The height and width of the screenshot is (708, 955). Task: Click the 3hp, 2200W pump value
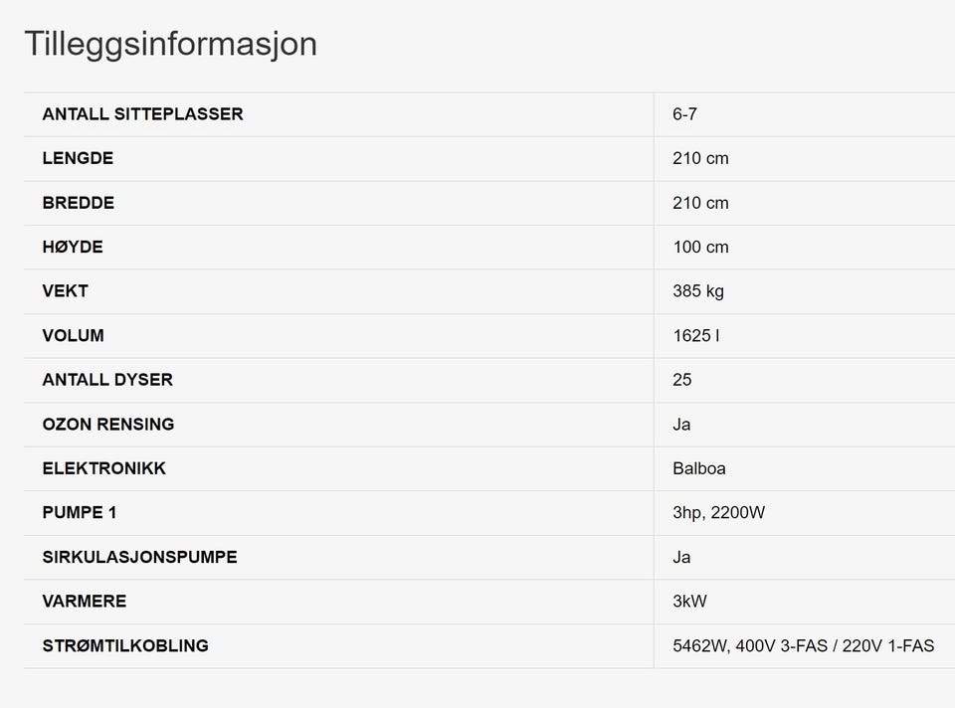click(718, 512)
